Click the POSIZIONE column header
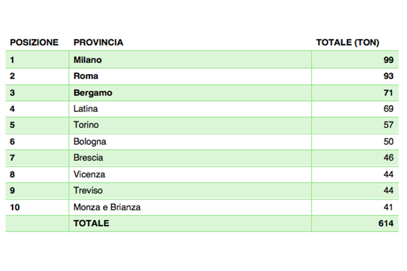Image resolution: width=407 pixels, height=271 pixels. click(34, 43)
